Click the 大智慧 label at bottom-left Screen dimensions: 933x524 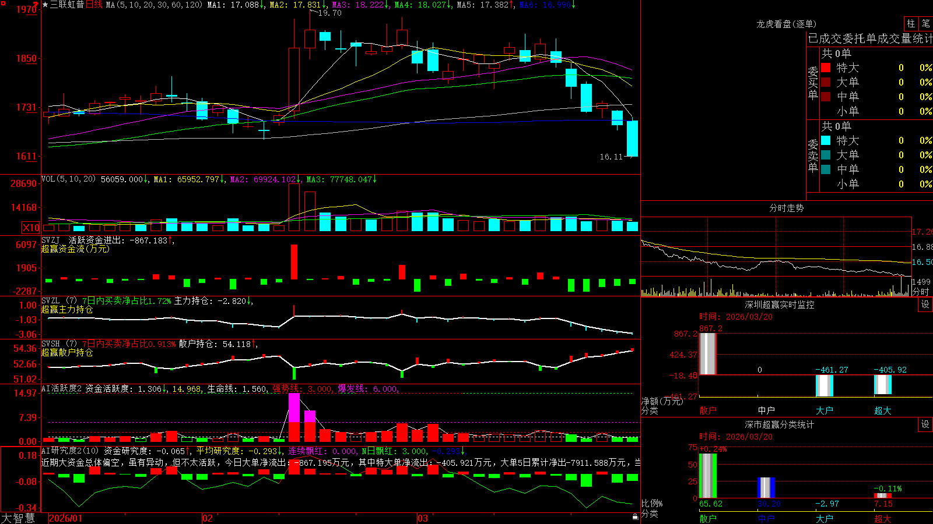[18, 518]
